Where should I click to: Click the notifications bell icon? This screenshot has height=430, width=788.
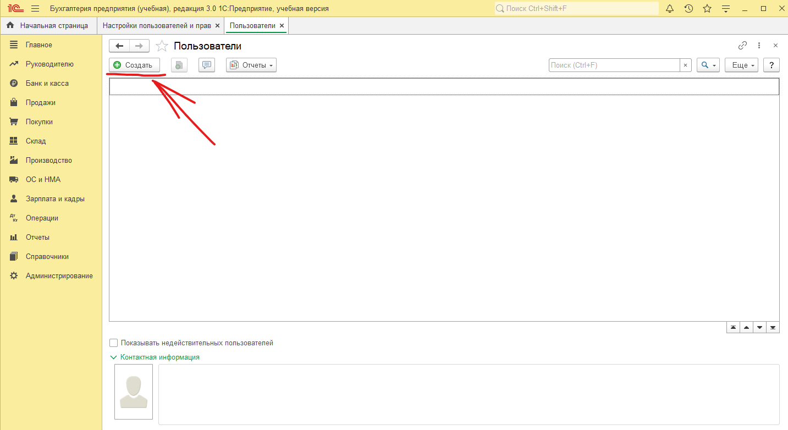pyautogui.click(x=670, y=8)
